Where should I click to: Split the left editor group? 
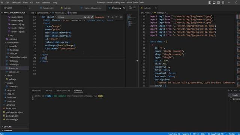[130, 8]
